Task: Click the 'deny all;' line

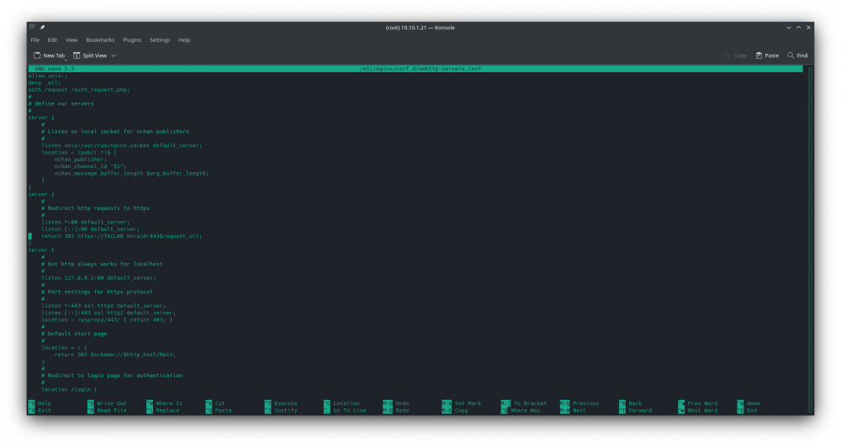Action: coord(45,82)
